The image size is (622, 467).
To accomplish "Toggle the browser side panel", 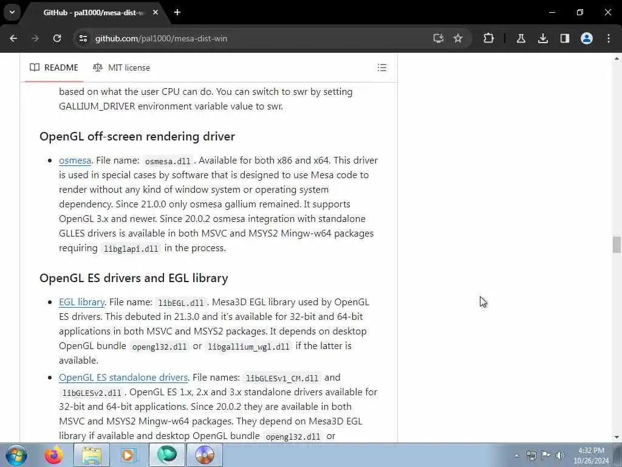I will 565,38.
